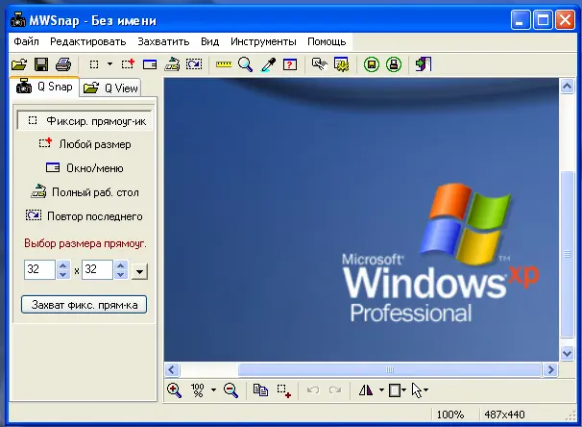Switch to the Q Snap tab
This screenshot has height=427, width=582.
[x=44, y=87]
